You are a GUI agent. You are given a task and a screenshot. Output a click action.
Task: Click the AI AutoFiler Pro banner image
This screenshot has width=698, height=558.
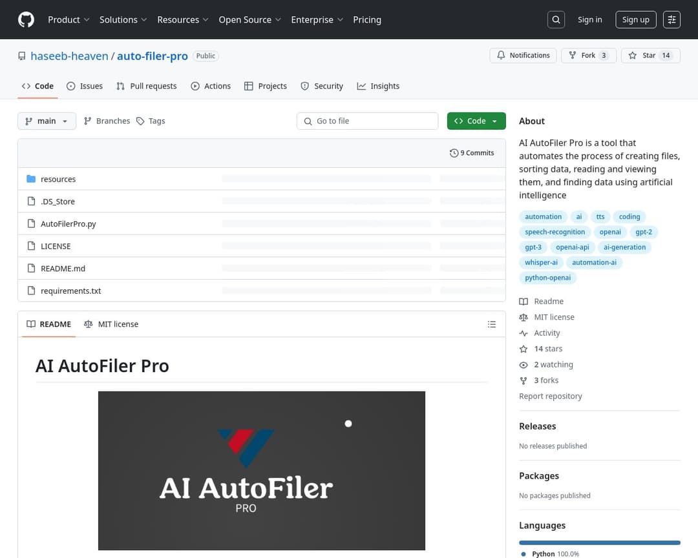click(x=261, y=471)
